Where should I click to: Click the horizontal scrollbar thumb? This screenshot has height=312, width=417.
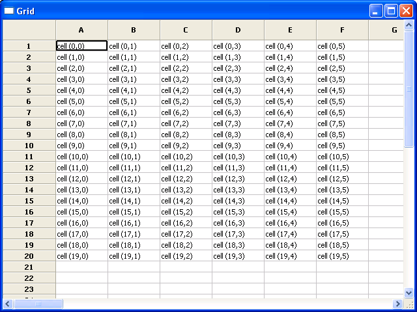pos(38,304)
